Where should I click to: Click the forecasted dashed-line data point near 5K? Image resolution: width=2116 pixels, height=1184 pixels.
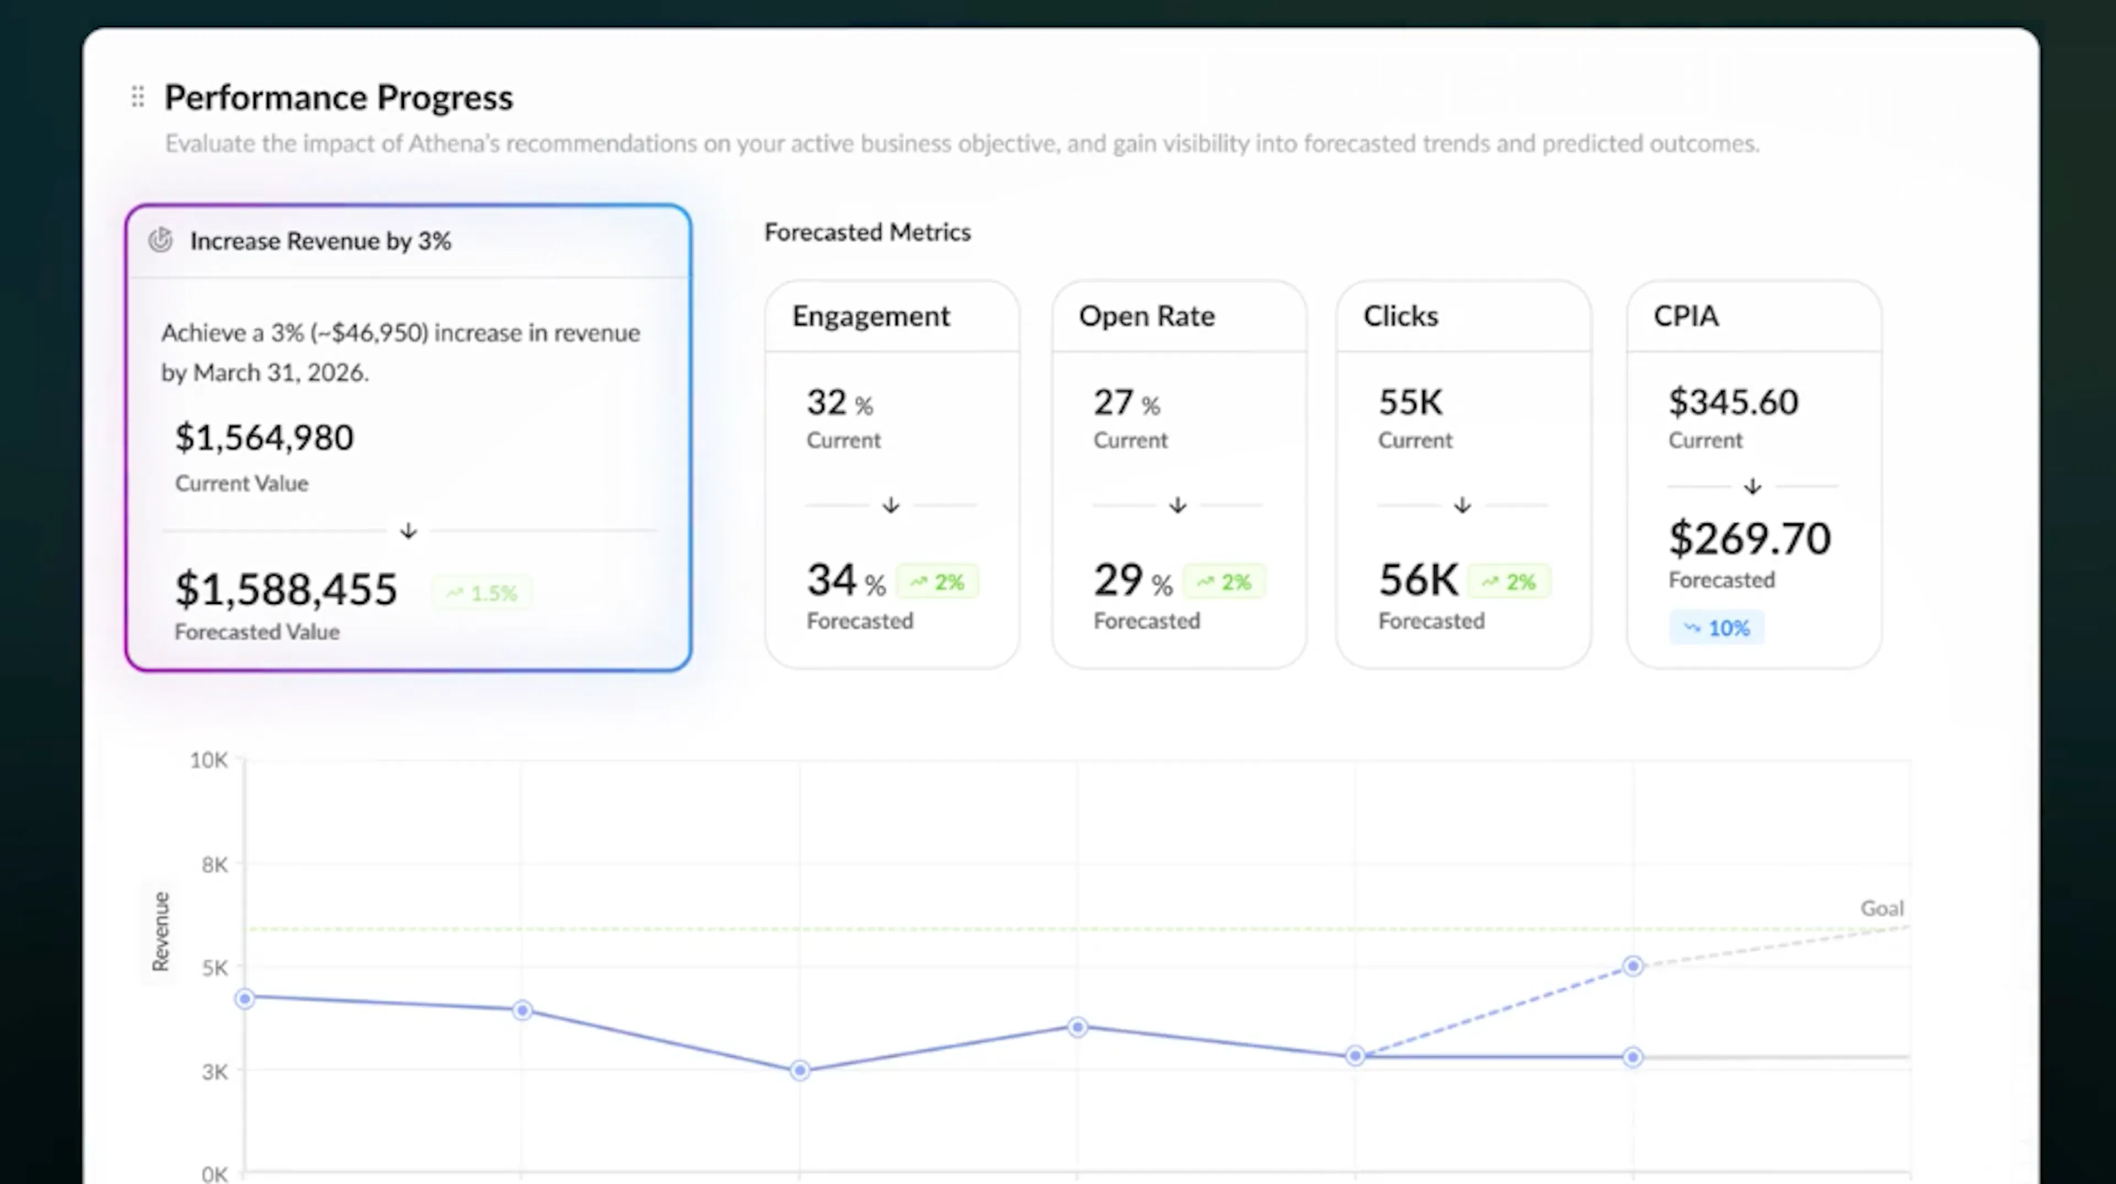coord(1633,966)
